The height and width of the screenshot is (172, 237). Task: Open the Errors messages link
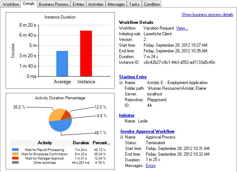coord(150,166)
